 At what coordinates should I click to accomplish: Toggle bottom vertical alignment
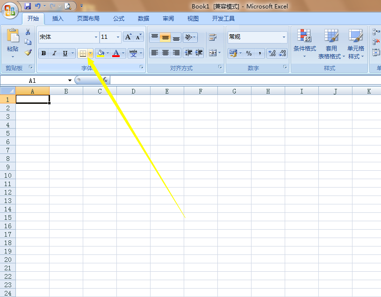click(176, 37)
